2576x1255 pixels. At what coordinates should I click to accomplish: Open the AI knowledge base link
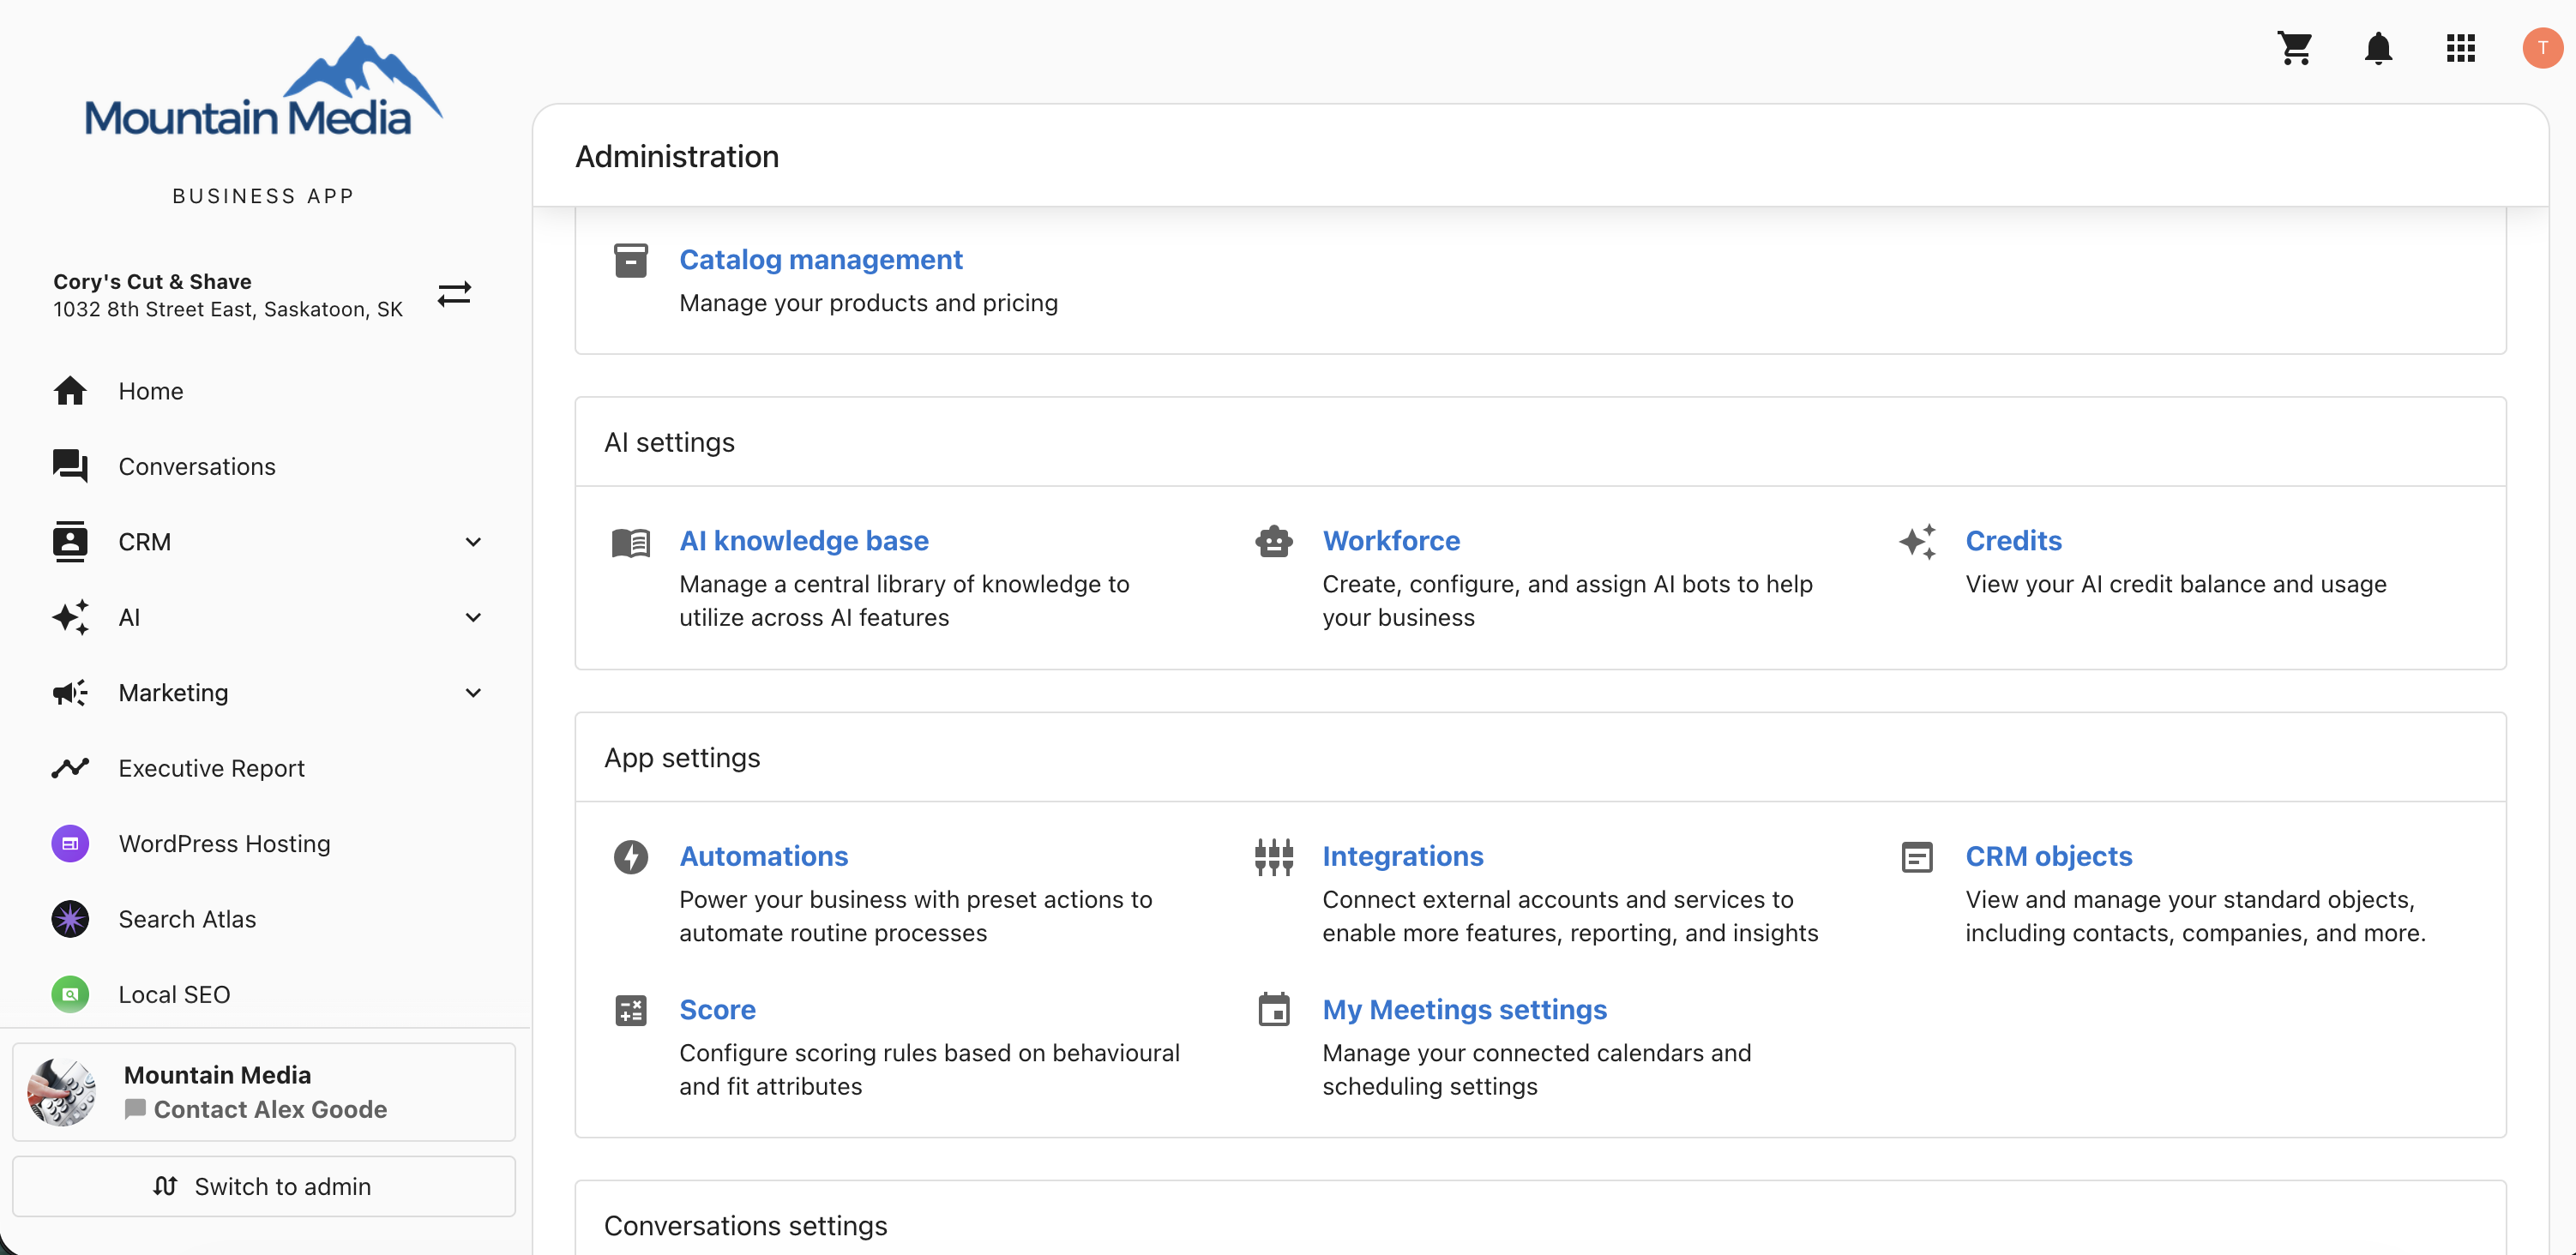pos(803,541)
